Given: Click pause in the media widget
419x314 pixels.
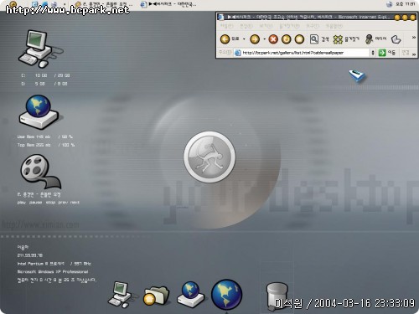Looking at the screenshot, I should 35,203.
